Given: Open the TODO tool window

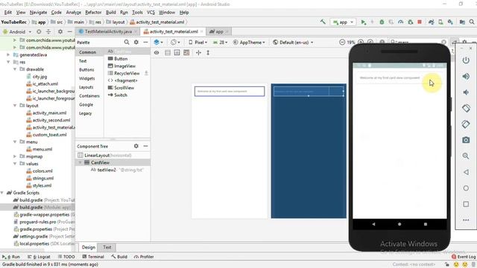Looking at the screenshot, I should click(66, 257).
